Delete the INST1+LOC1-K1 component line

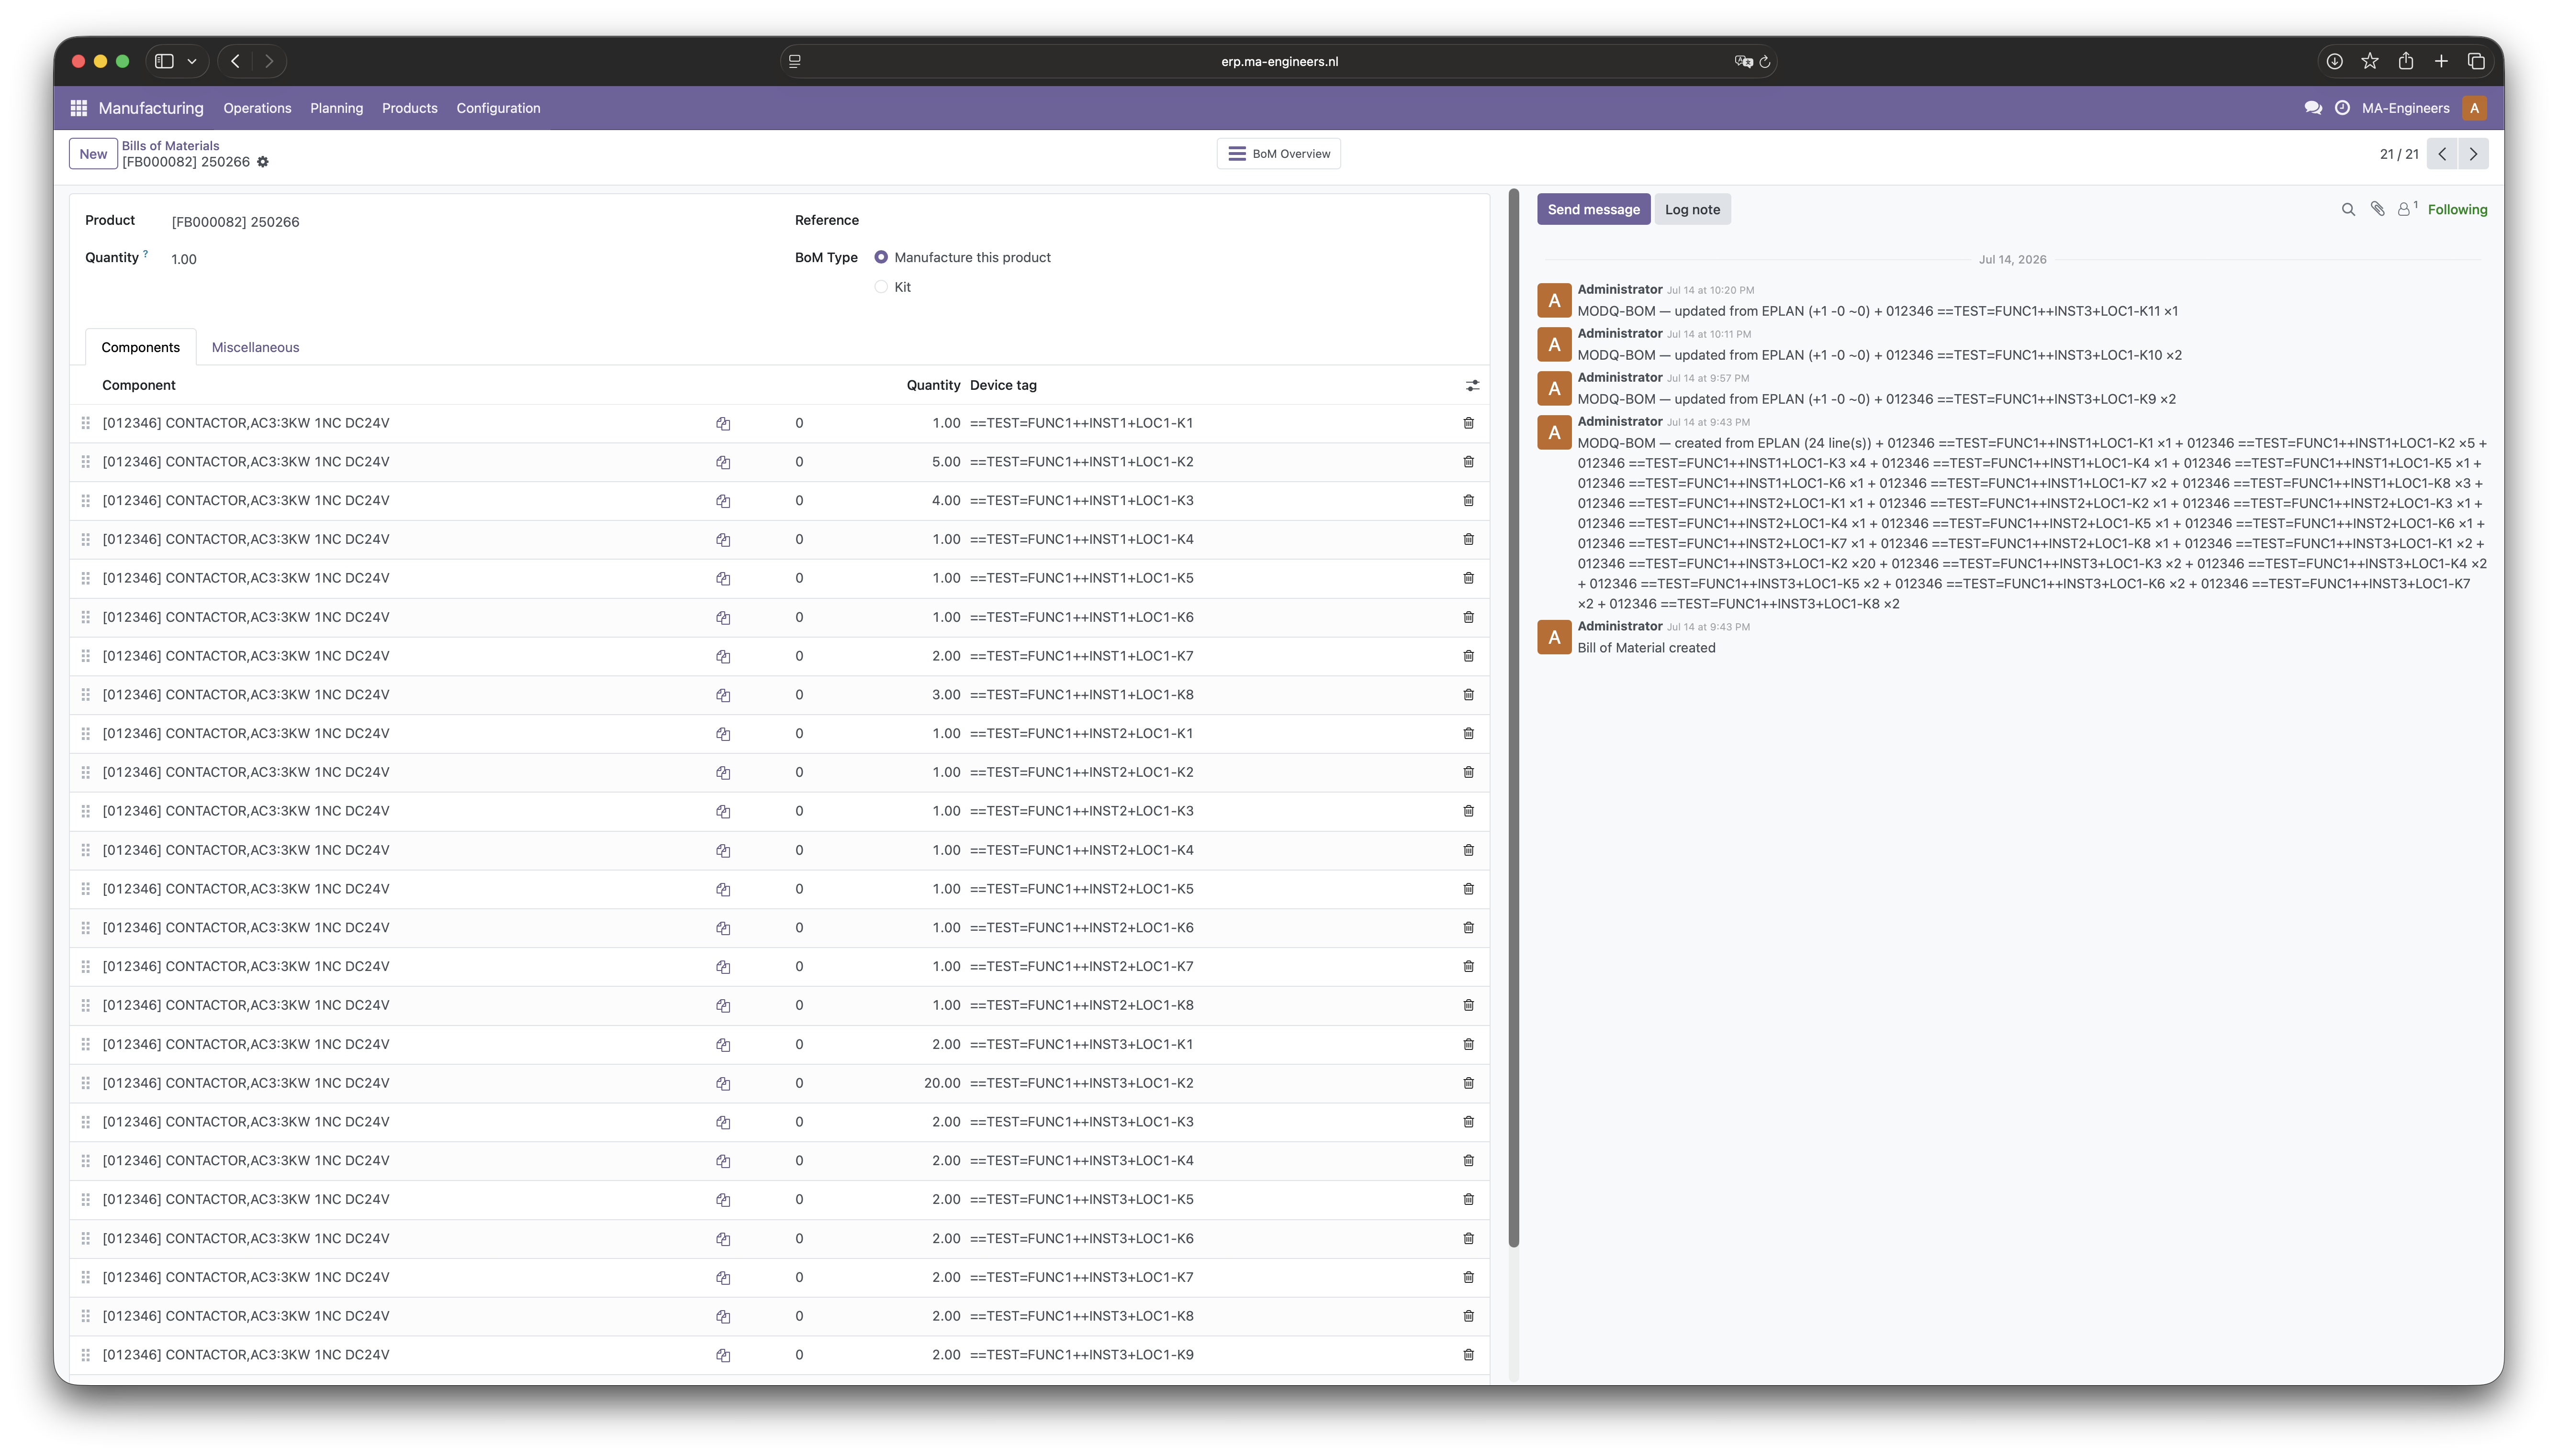pyautogui.click(x=1468, y=423)
